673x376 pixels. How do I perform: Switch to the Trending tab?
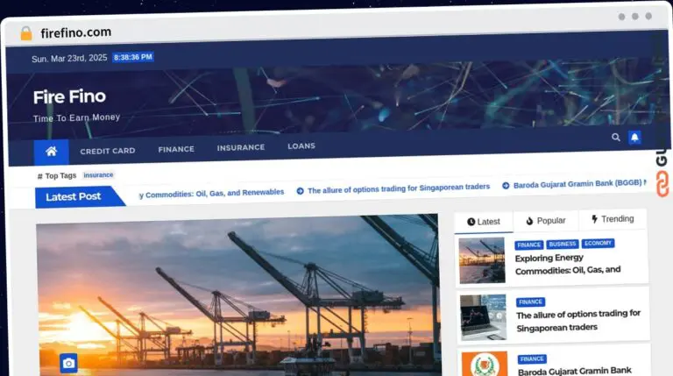pos(612,219)
